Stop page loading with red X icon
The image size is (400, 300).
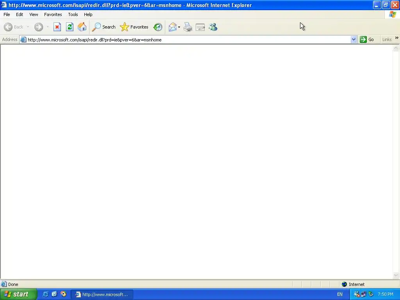pyautogui.click(x=57, y=27)
